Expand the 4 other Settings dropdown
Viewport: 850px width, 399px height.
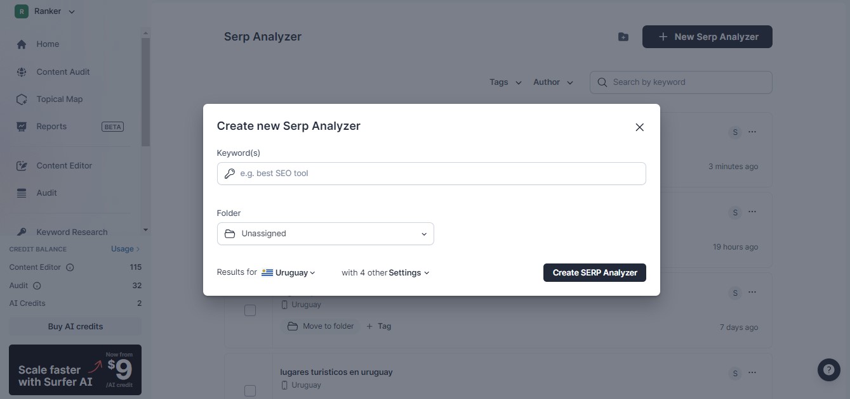click(408, 273)
